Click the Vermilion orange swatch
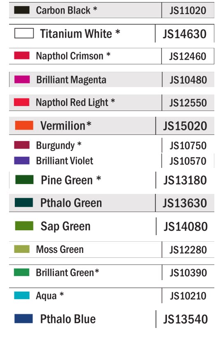 click(x=24, y=125)
